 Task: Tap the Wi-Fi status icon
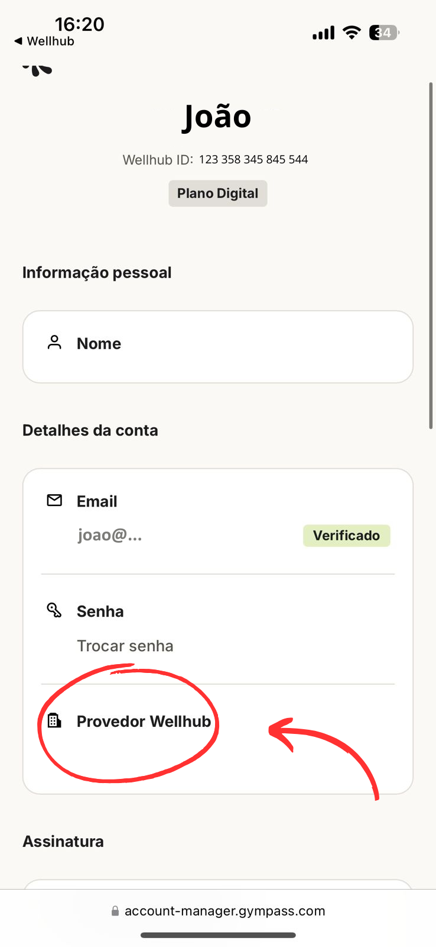352,33
